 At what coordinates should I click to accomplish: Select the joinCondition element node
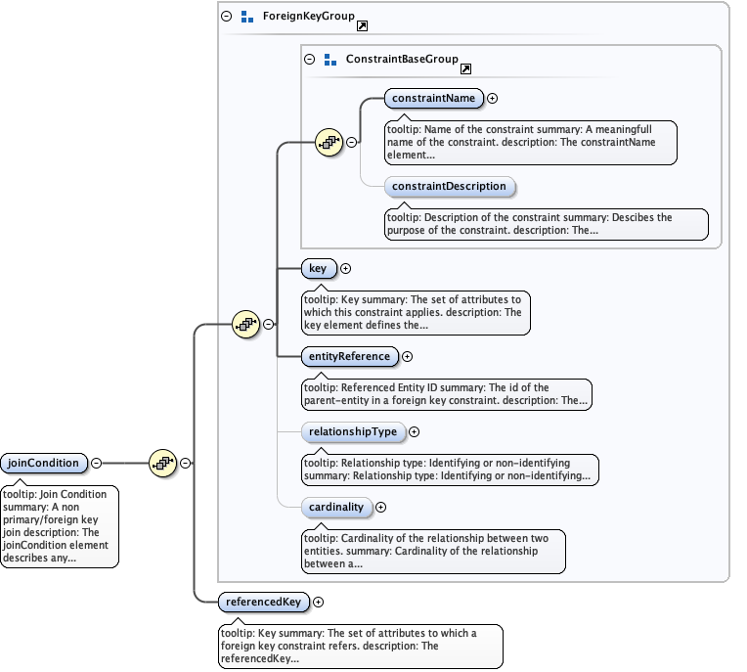44,463
